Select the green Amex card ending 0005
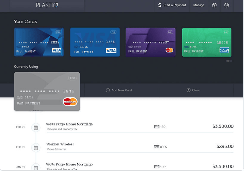244x172 pixels. (x=207, y=42)
